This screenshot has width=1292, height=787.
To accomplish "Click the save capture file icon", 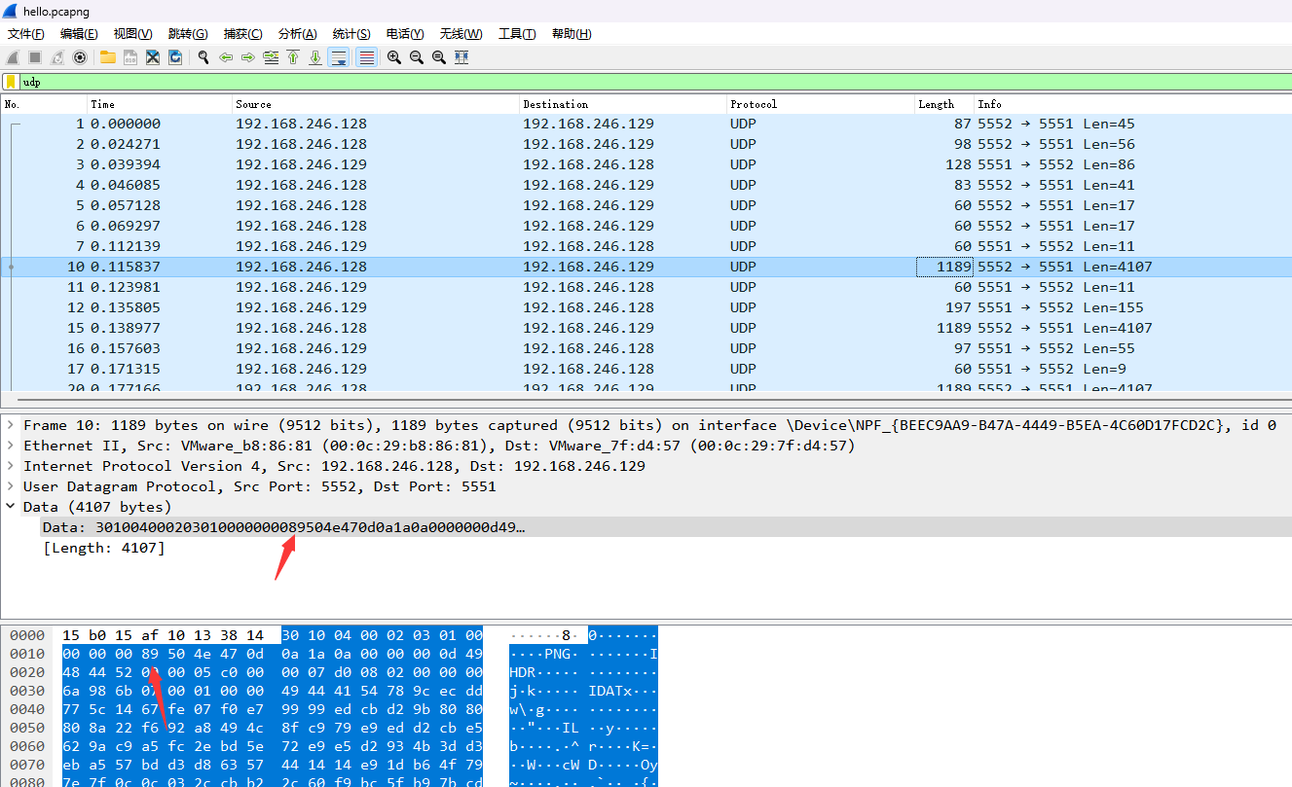I will pyautogui.click(x=129, y=57).
